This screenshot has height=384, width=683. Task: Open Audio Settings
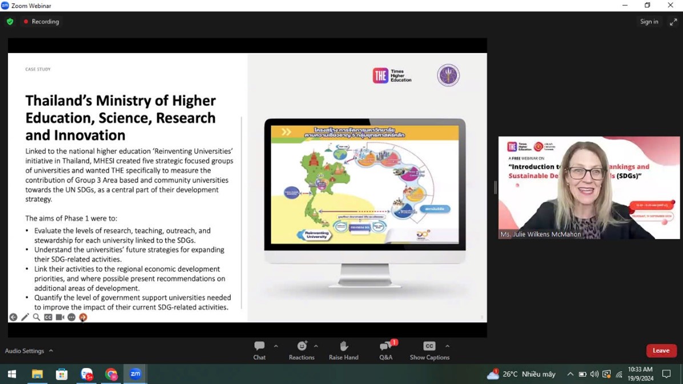click(25, 351)
